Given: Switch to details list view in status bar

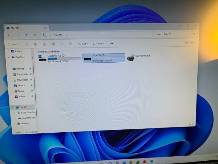Looking at the screenshot, I should tap(190, 125).
